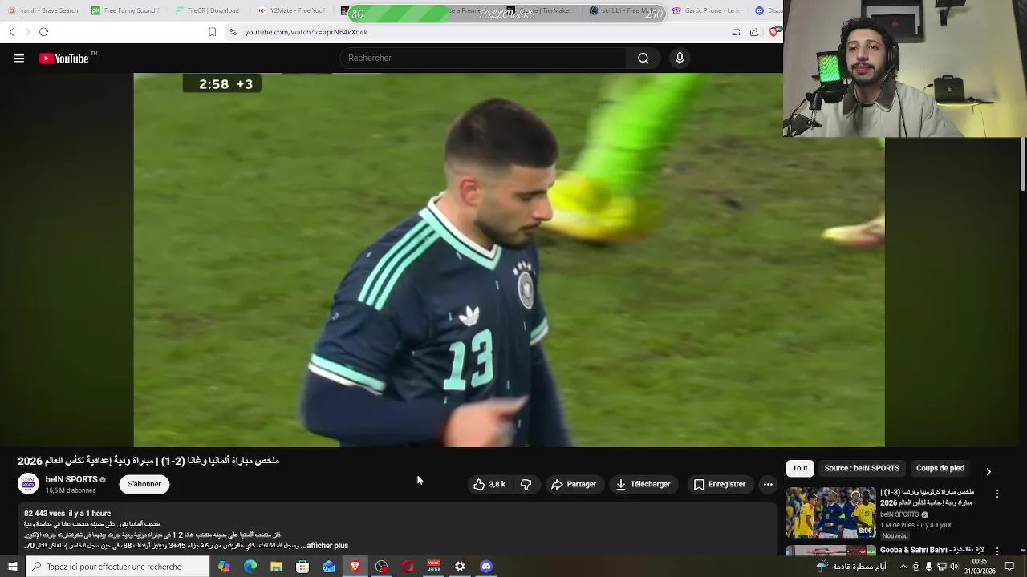Subscribe with the S'abonner button
Screen dimensions: 1027x577
pyautogui.click(x=144, y=484)
